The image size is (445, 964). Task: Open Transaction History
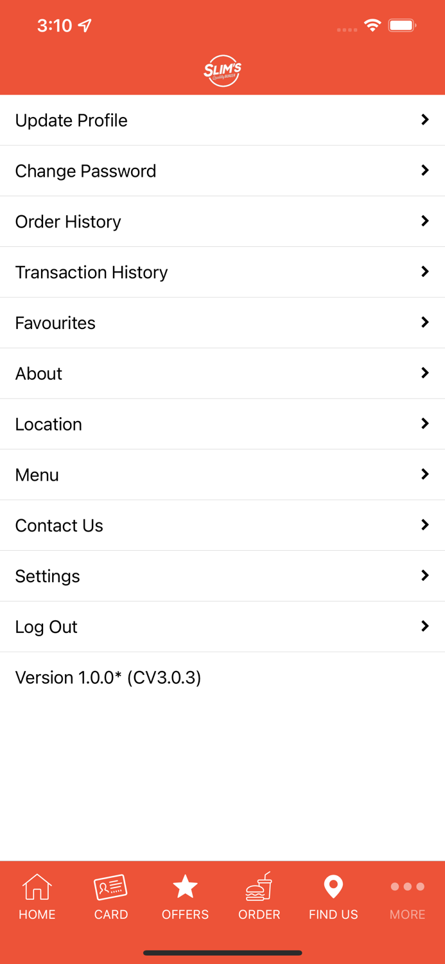pyautogui.click(x=91, y=272)
